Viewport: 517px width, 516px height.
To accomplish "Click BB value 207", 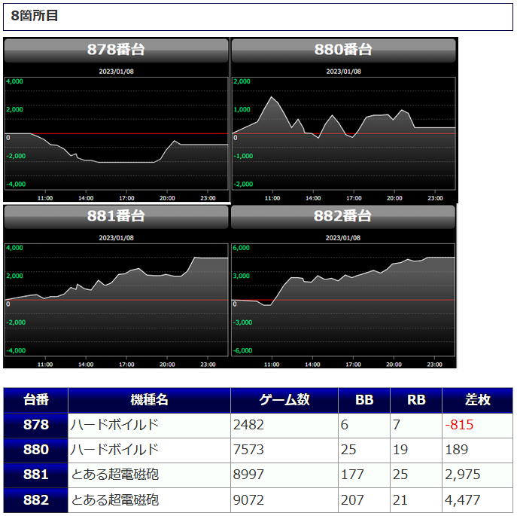I will tap(352, 500).
